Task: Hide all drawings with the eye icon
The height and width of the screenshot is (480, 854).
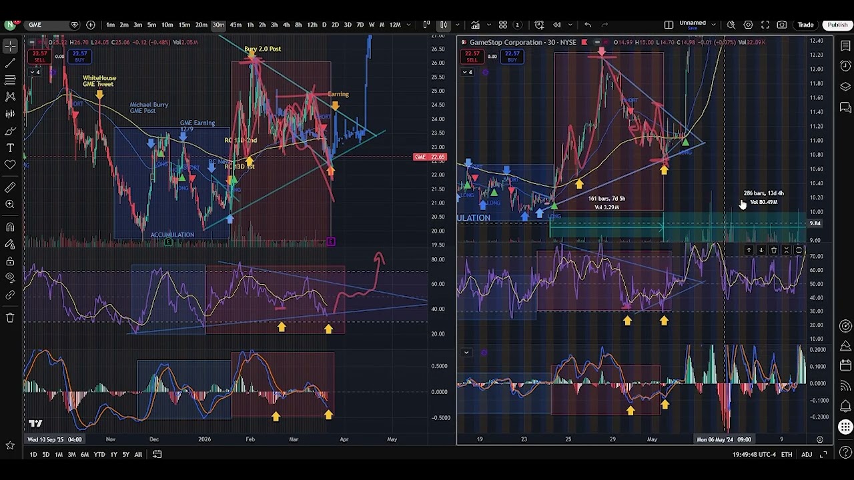Action: point(10,278)
